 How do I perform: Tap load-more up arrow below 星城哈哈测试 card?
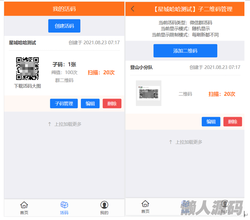tap(50, 124)
